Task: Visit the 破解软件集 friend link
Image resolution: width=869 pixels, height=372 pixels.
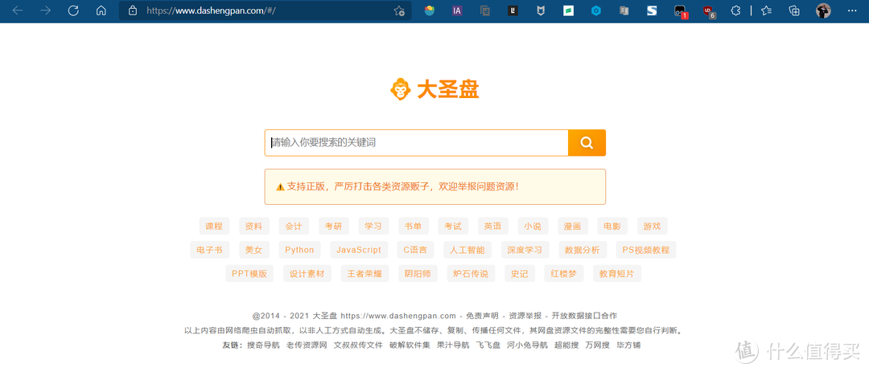Action: (410, 345)
